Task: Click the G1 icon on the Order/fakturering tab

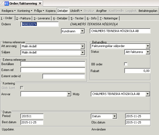Action: (x=6, y=4)
